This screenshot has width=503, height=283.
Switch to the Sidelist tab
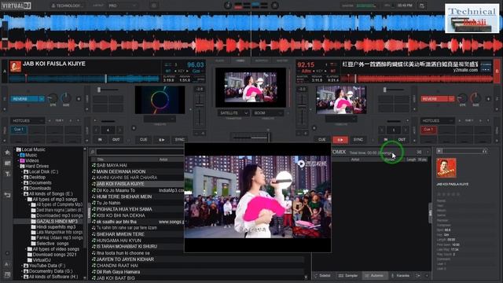point(323,276)
